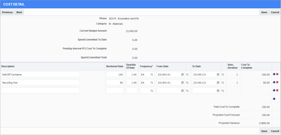
Task: Click From Date search for Roll-Off Container
Action: pos(188,74)
